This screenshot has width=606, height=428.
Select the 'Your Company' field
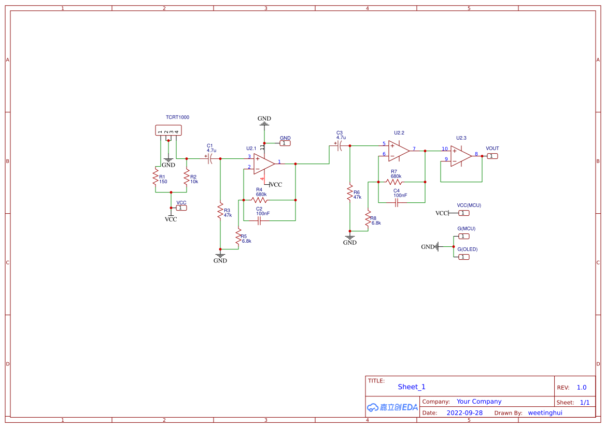click(x=479, y=402)
